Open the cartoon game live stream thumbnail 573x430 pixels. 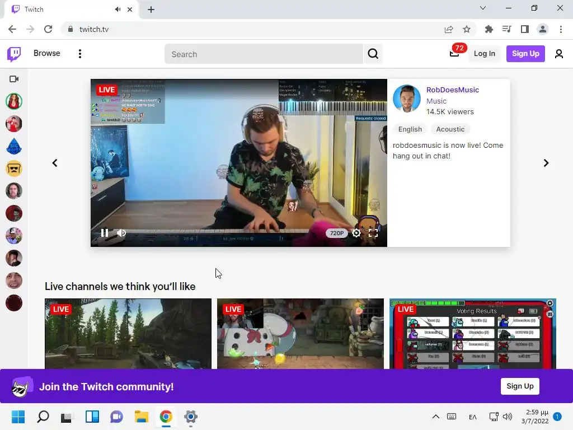pos(300,334)
